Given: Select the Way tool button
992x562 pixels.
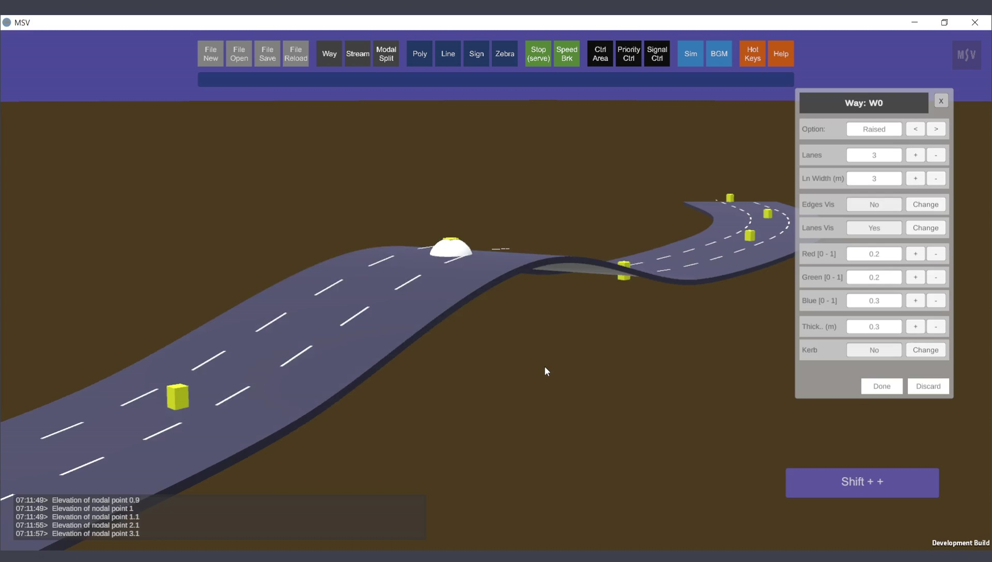Looking at the screenshot, I should pos(329,54).
